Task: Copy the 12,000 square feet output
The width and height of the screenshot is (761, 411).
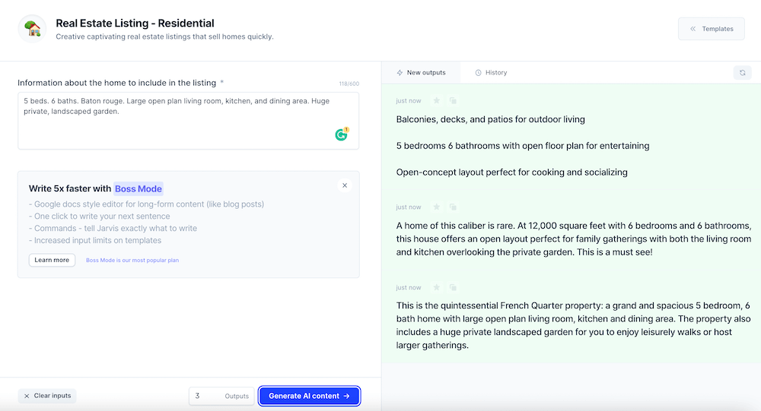Action: (x=453, y=207)
